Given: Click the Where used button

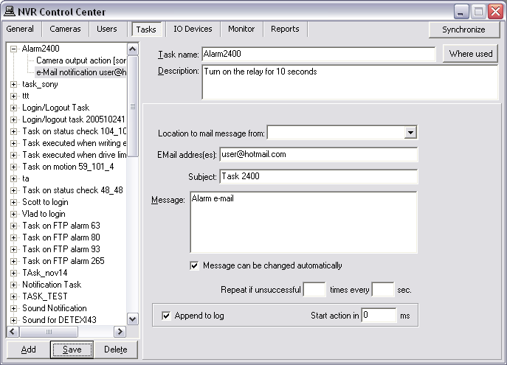Looking at the screenshot, I should 470,54.
